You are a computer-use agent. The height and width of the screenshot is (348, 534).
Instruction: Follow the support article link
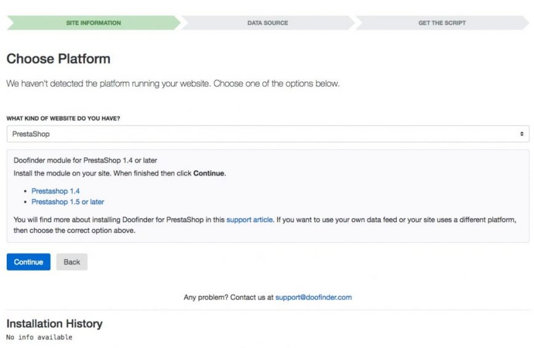[249, 219]
